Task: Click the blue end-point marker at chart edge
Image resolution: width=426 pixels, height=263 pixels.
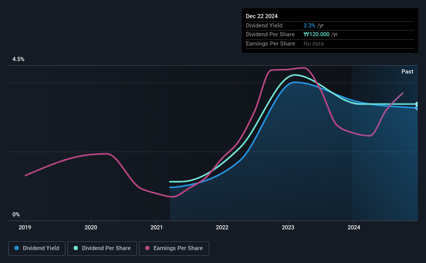Action: pos(417,108)
